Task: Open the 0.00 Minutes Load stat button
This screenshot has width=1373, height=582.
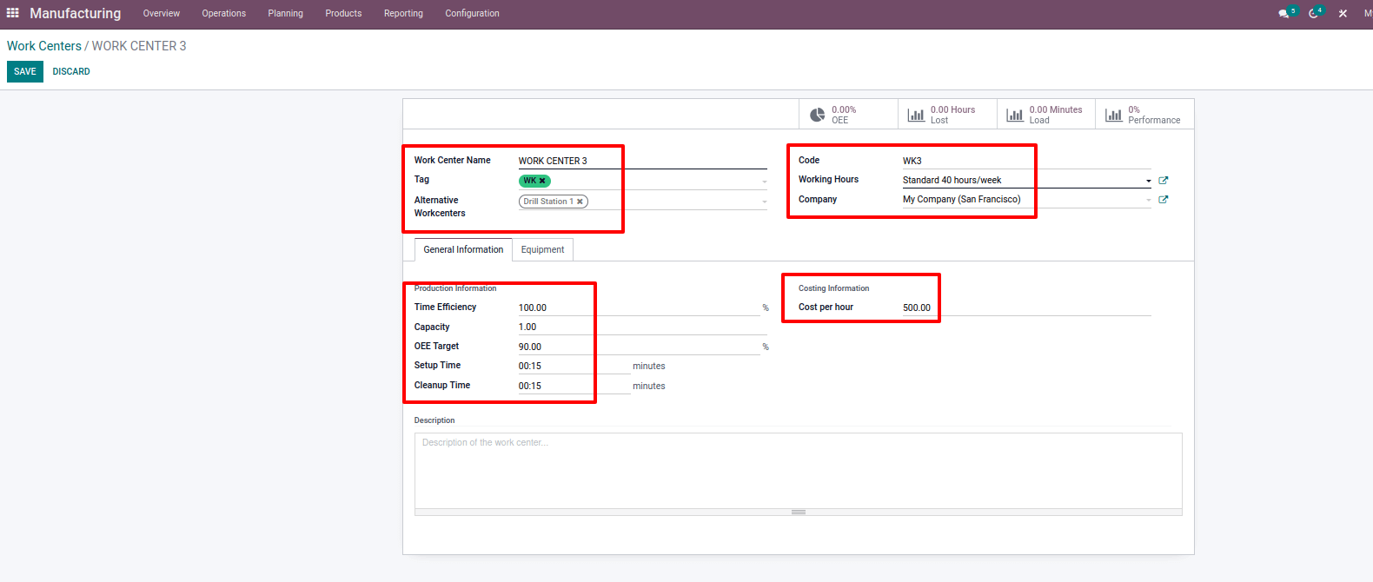Action: click(x=1046, y=115)
